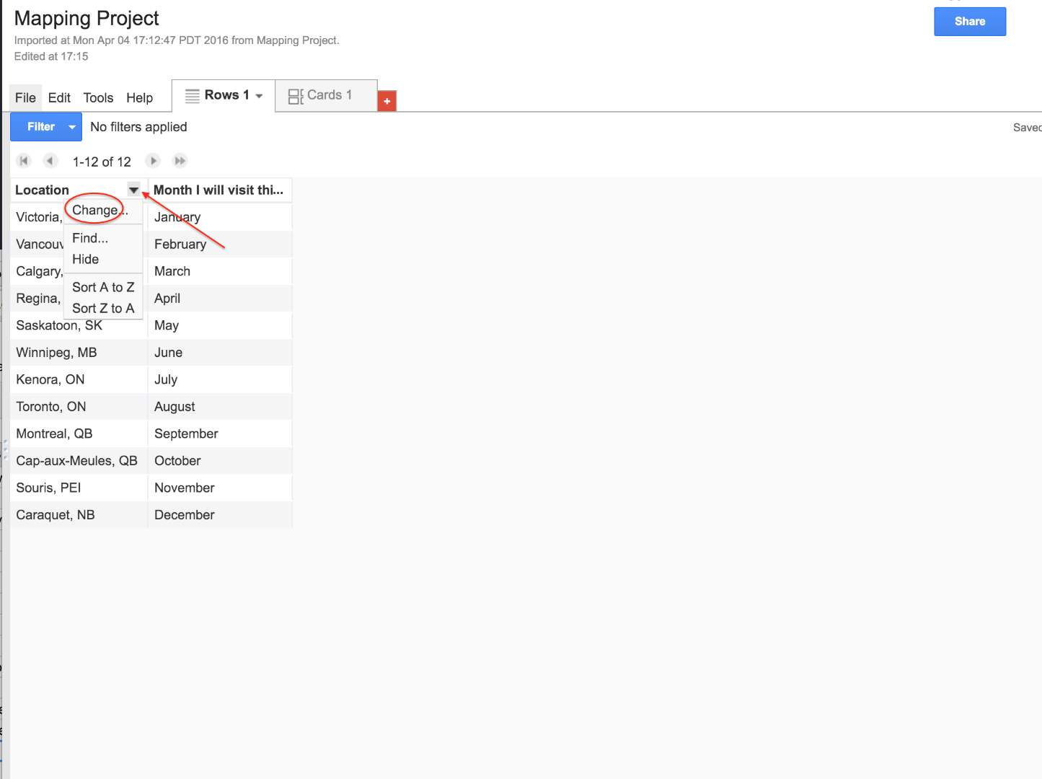The height and width of the screenshot is (779, 1042).
Task: Jump to the first page of rows
Action: coord(24,160)
